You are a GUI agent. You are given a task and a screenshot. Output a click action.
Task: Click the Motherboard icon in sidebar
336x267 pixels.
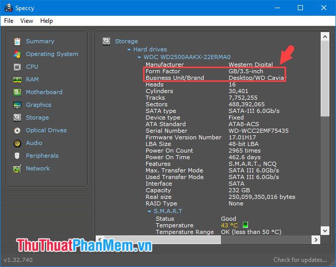17,92
